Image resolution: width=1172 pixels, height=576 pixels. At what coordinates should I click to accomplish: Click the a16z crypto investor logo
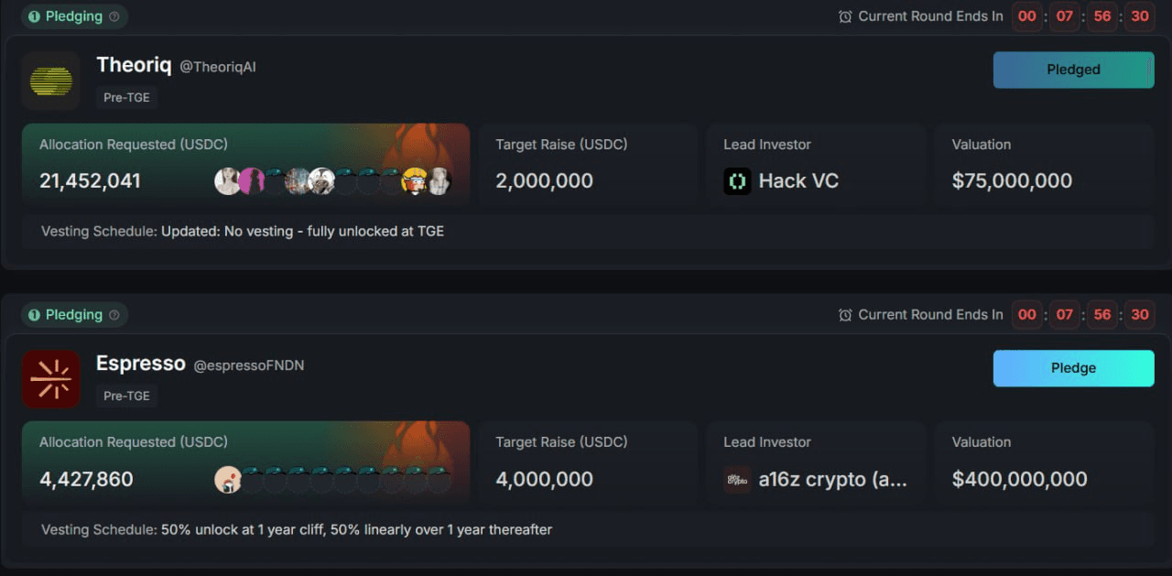[737, 480]
